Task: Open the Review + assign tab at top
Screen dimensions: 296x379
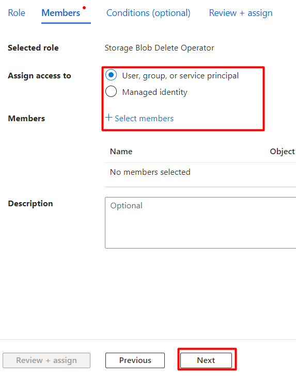Action: click(241, 13)
